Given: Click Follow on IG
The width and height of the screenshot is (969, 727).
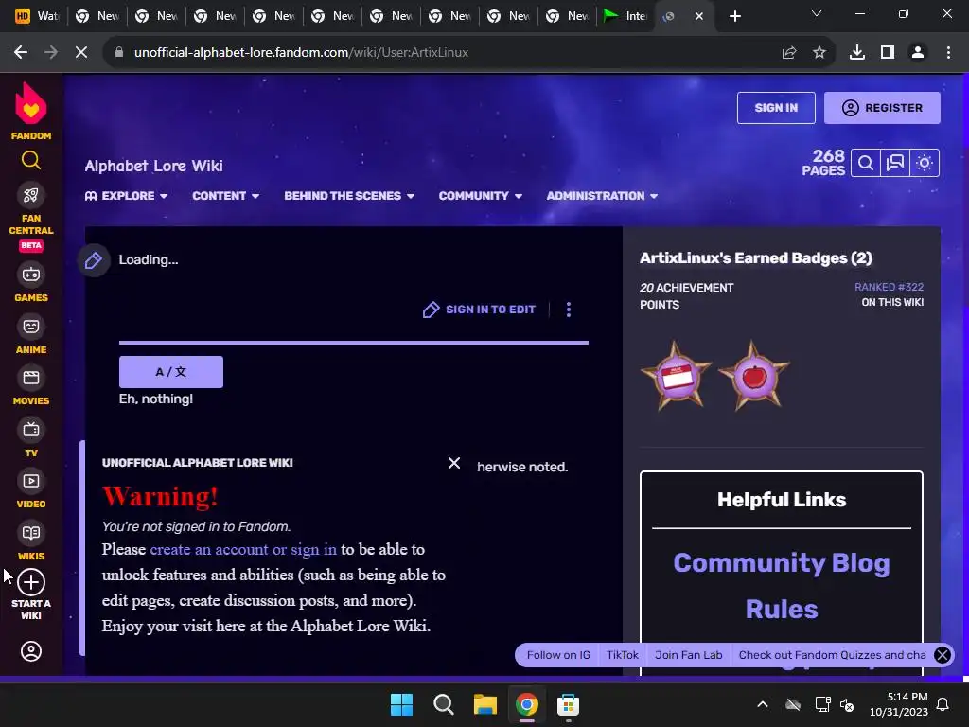Looking at the screenshot, I should (558, 655).
